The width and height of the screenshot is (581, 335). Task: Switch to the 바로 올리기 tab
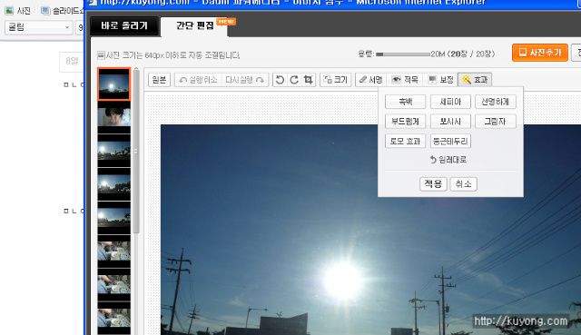(124, 25)
